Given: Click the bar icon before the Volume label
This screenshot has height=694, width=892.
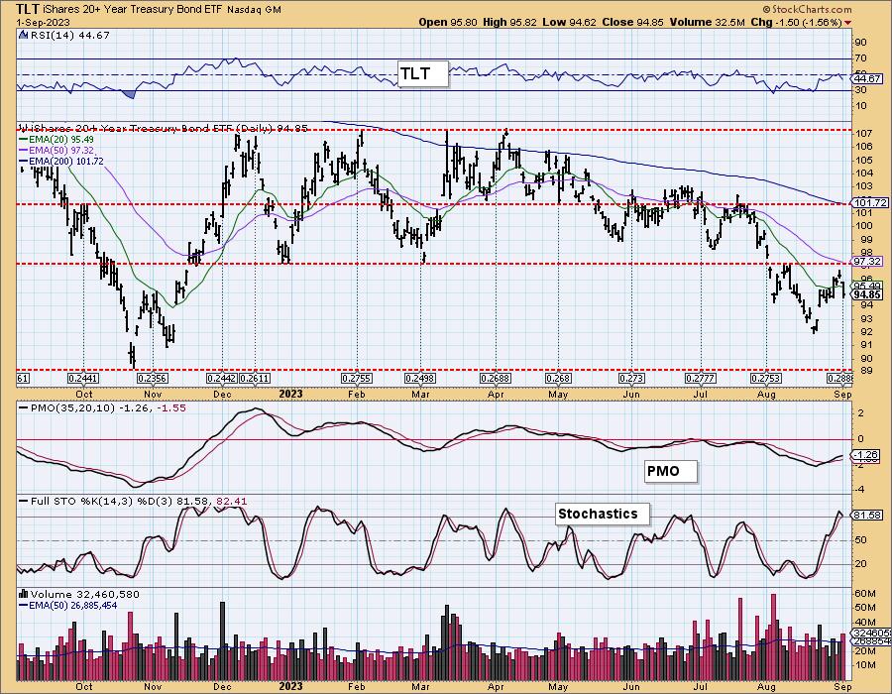Looking at the screenshot, I should point(24,594).
